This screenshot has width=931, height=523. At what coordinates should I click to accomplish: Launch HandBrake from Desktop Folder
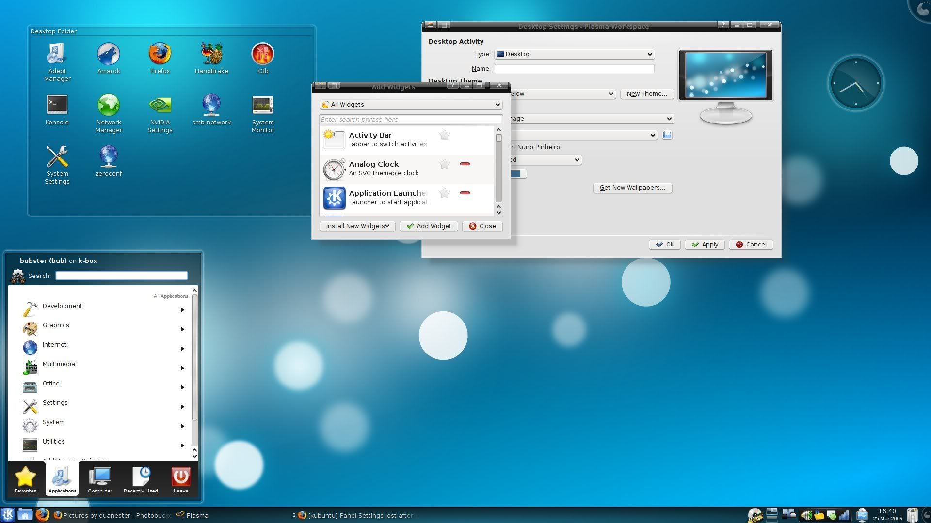[211, 59]
